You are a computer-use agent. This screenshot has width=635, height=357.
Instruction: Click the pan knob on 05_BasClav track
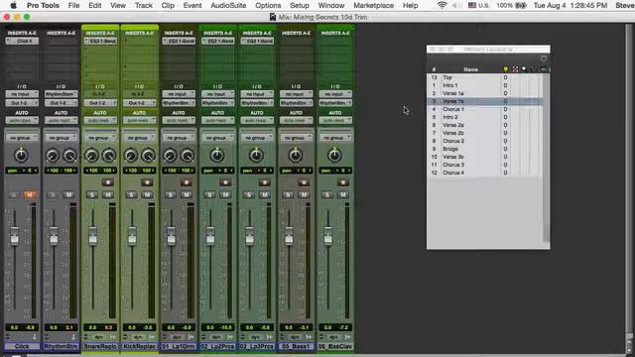pyautogui.click(x=334, y=155)
